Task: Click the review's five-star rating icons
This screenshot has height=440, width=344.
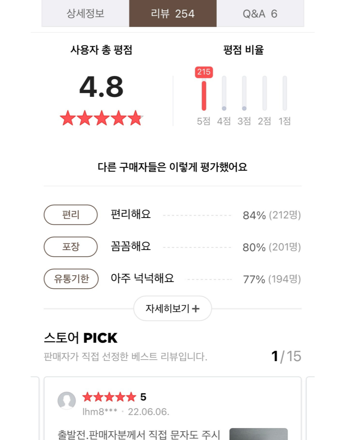Action: point(109,397)
